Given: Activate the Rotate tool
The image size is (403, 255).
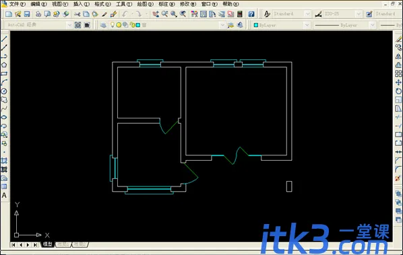Looking at the screenshot, I should [398, 91].
